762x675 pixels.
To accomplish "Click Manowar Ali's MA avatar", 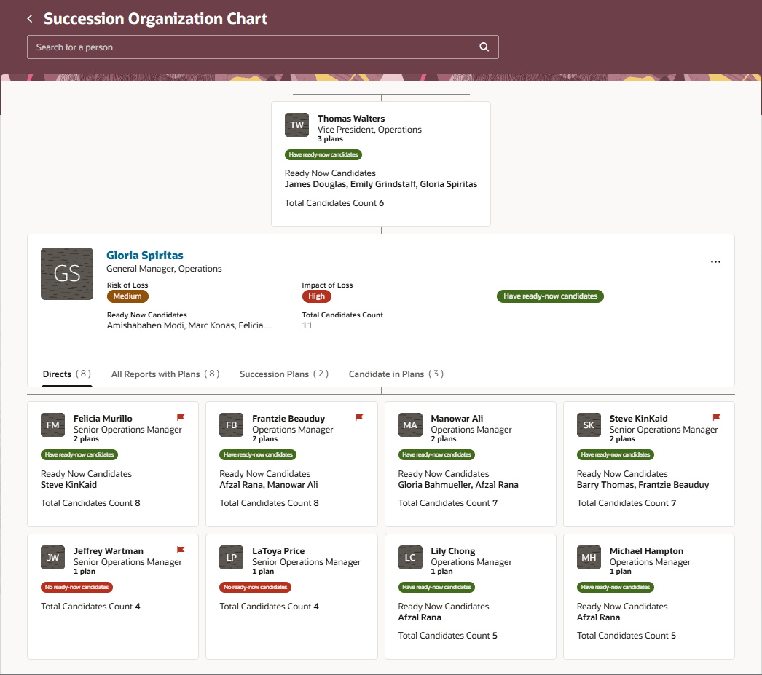I will pos(410,425).
